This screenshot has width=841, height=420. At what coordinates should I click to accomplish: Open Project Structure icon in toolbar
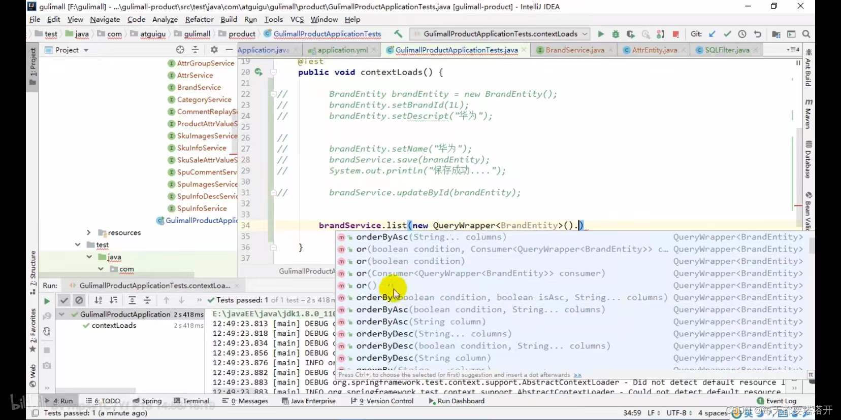click(x=776, y=34)
